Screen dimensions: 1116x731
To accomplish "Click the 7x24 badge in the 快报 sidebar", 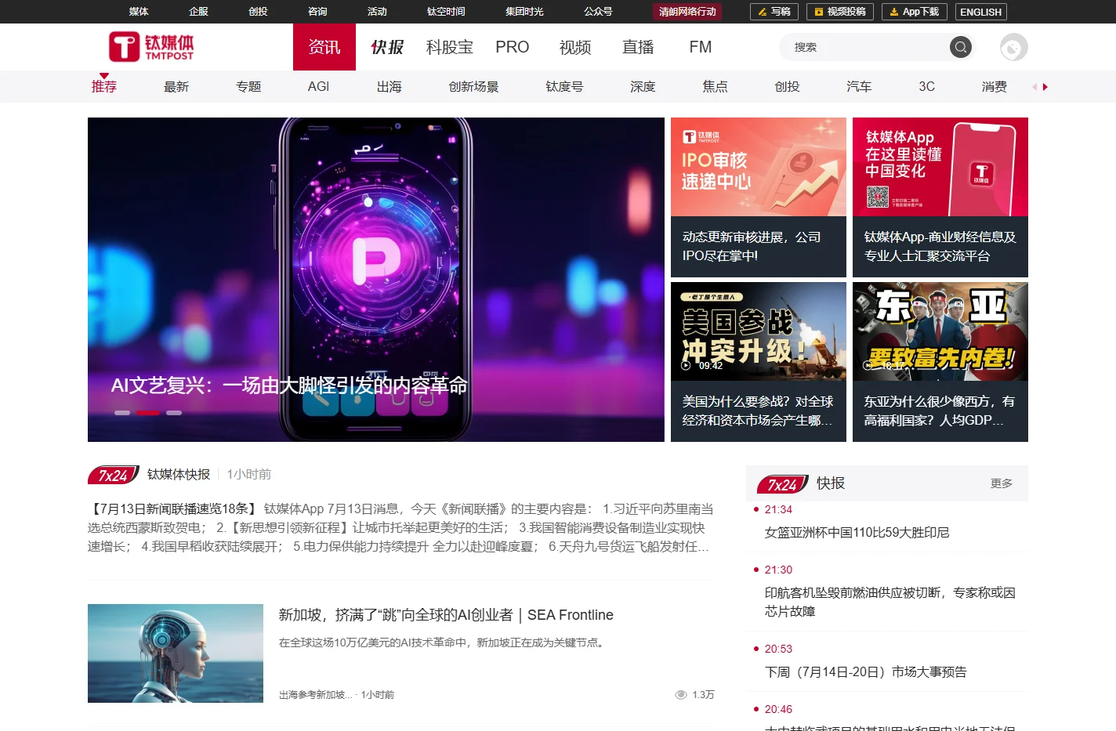I will click(783, 484).
